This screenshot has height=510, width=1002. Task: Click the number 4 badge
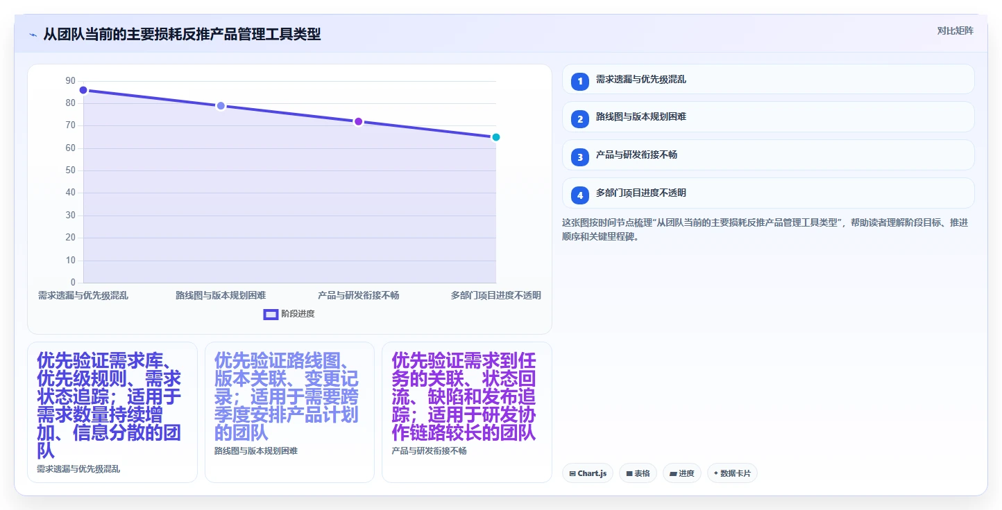(x=580, y=195)
